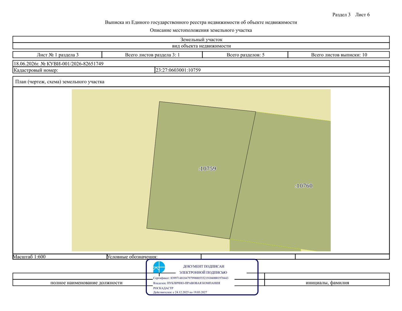
Task: Click the 'полное наименование должности' field
Action: click(x=86, y=283)
